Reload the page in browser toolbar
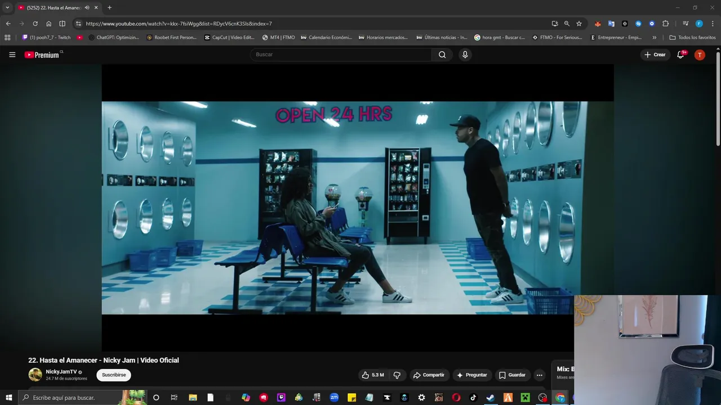Viewport: 721px width, 405px height. [35, 24]
